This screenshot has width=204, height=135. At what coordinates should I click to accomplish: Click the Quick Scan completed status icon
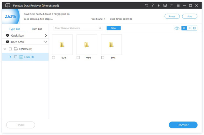(8, 35)
